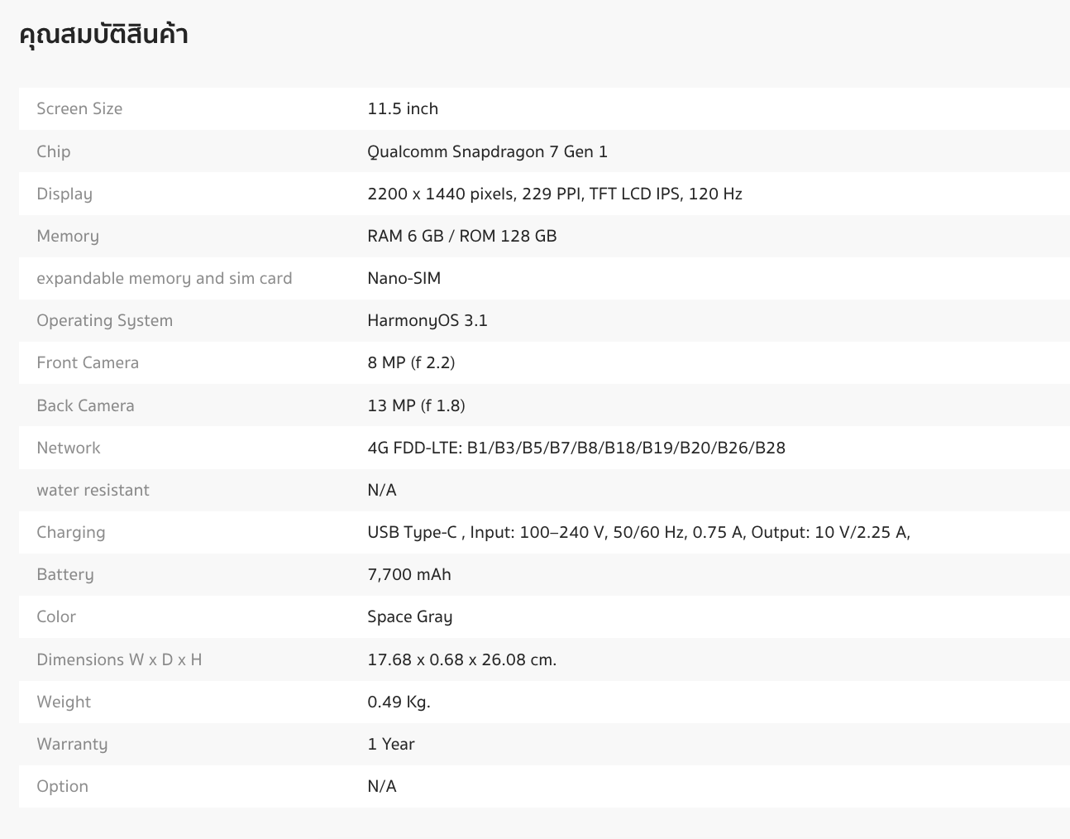Click the 11.5 inch value
This screenshot has width=1070, height=839.
coord(403,108)
